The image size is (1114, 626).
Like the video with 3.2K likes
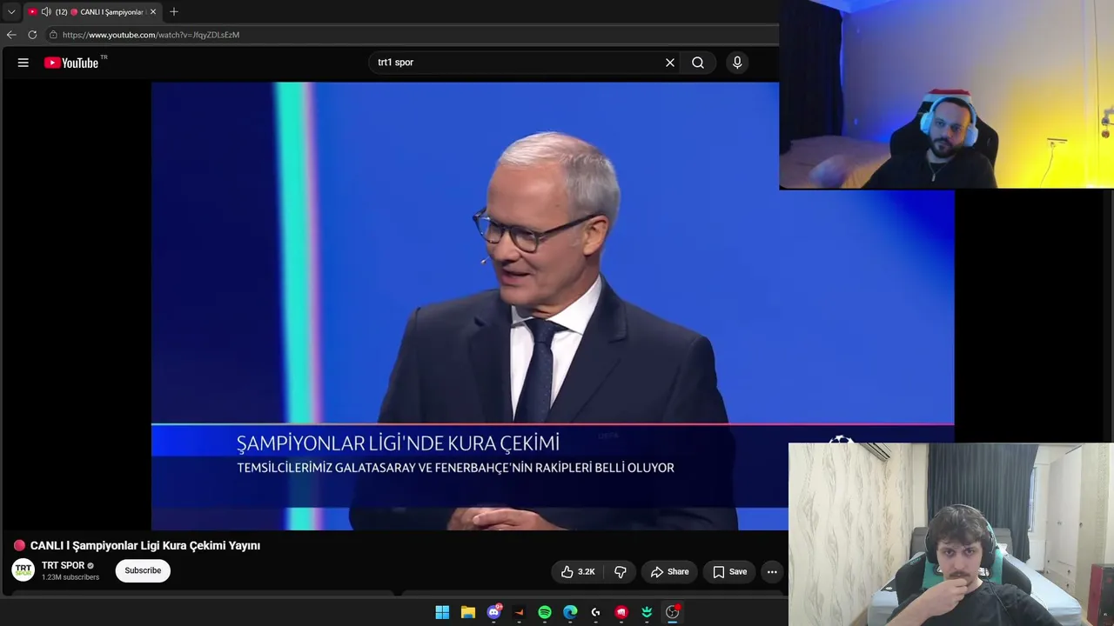coord(578,571)
